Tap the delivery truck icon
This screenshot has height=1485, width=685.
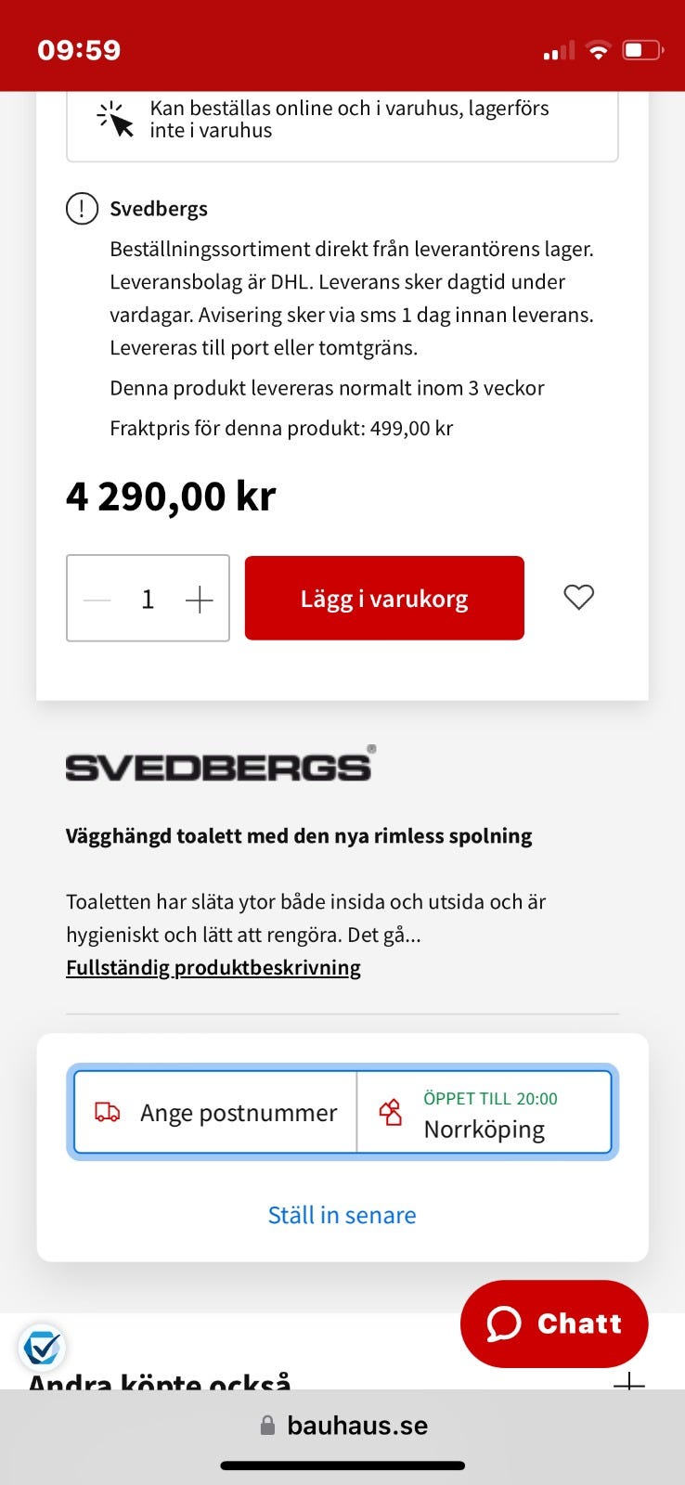tap(108, 1112)
